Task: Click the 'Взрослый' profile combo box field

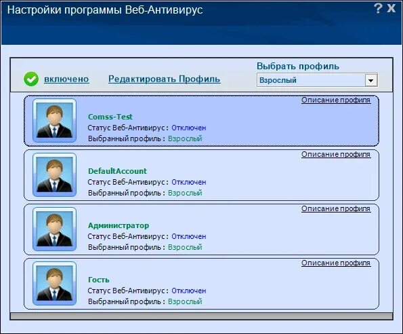Action: tap(317, 80)
